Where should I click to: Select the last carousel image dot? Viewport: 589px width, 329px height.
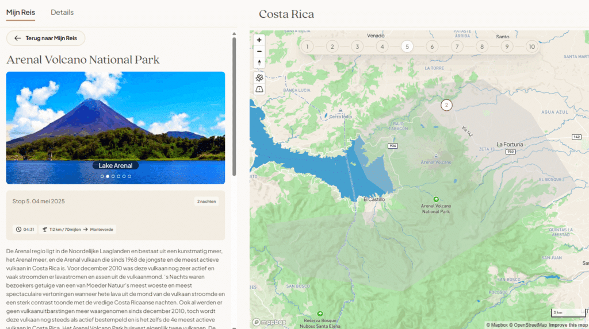pos(129,176)
